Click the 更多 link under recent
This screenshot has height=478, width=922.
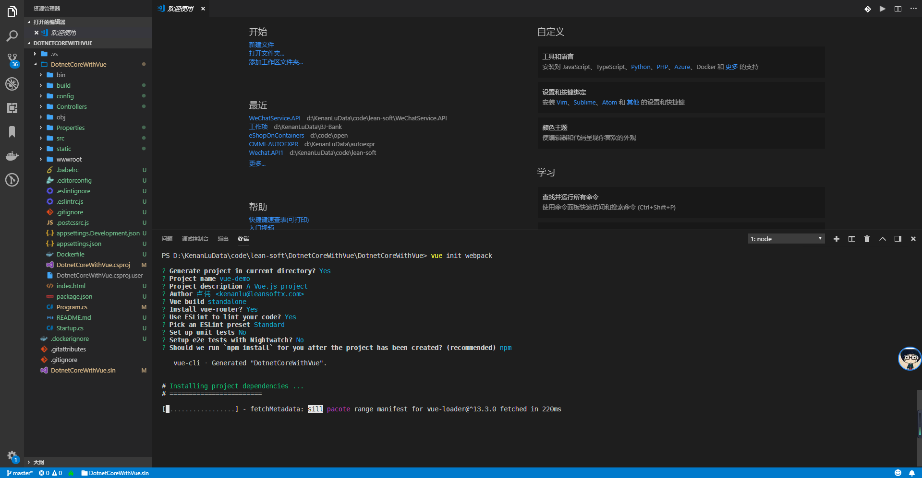click(x=257, y=163)
